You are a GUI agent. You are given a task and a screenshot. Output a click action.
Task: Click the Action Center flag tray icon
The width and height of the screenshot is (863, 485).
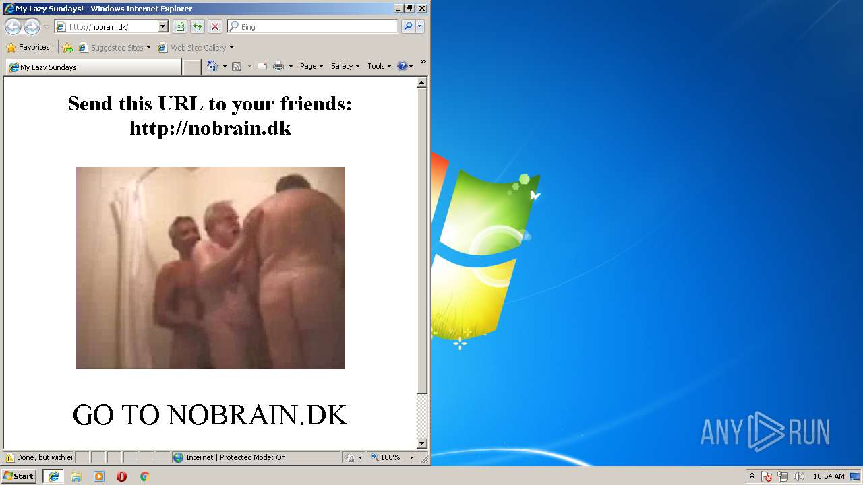point(767,476)
